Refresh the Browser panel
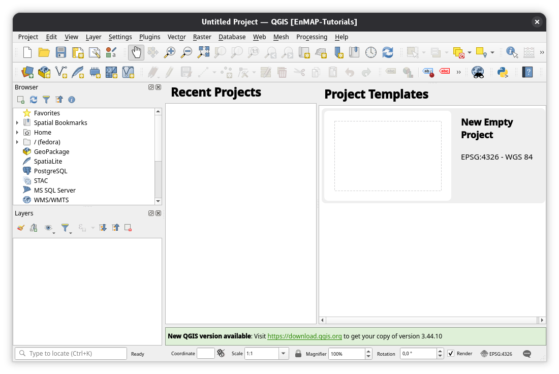 click(x=34, y=100)
